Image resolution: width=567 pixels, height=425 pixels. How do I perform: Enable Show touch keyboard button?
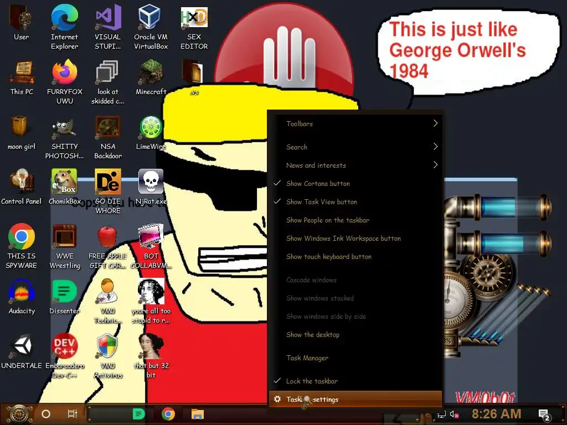point(355,257)
